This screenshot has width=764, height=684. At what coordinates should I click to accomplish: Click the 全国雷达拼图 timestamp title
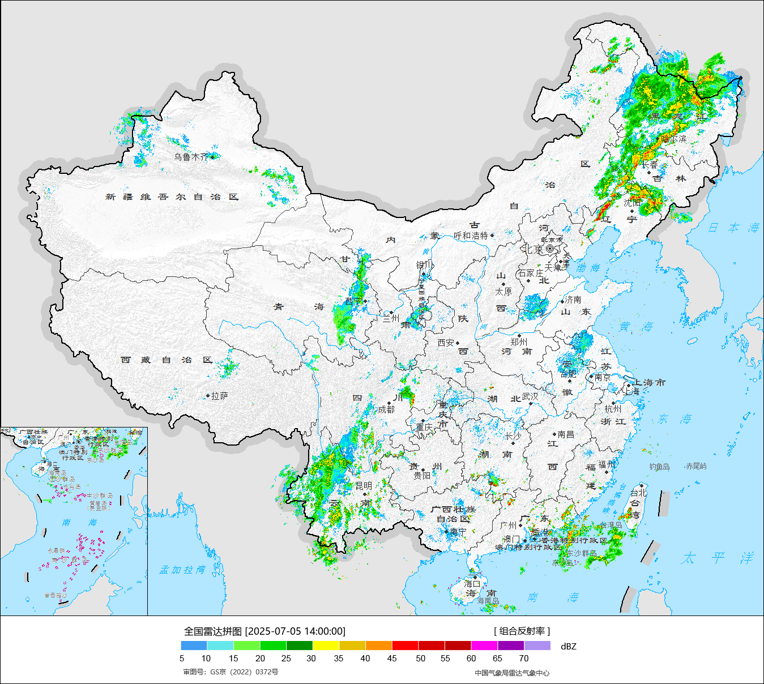(x=264, y=631)
